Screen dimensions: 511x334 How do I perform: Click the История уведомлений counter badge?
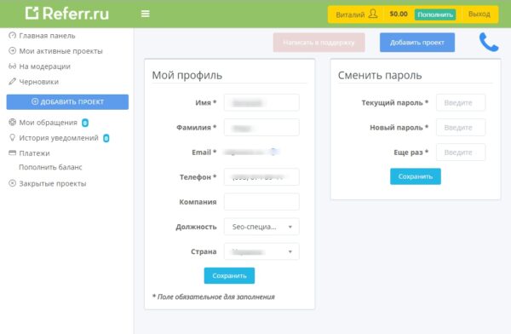106,138
